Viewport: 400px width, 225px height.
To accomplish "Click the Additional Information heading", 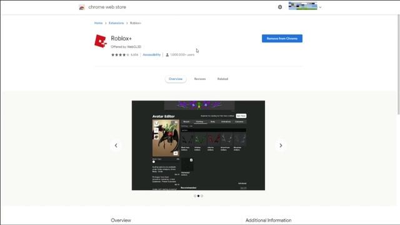I will [x=268, y=220].
